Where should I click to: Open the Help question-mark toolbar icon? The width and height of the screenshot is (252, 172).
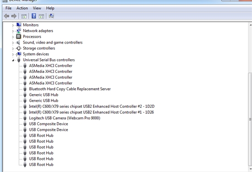(34, 16)
